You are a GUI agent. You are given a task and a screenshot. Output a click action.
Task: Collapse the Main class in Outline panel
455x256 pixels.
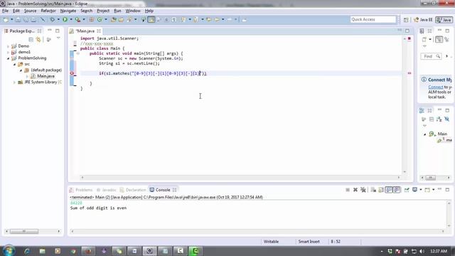tap(425, 134)
